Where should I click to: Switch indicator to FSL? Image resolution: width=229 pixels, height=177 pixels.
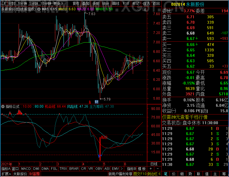coord(54,169)
